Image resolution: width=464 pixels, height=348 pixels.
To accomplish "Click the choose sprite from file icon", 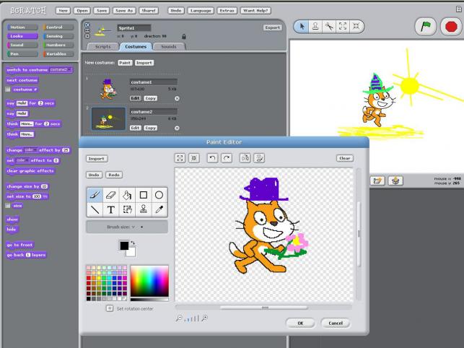I will [x=377, y=180].
